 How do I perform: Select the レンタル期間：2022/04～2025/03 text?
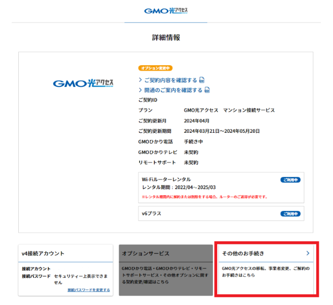pos(179,187)
